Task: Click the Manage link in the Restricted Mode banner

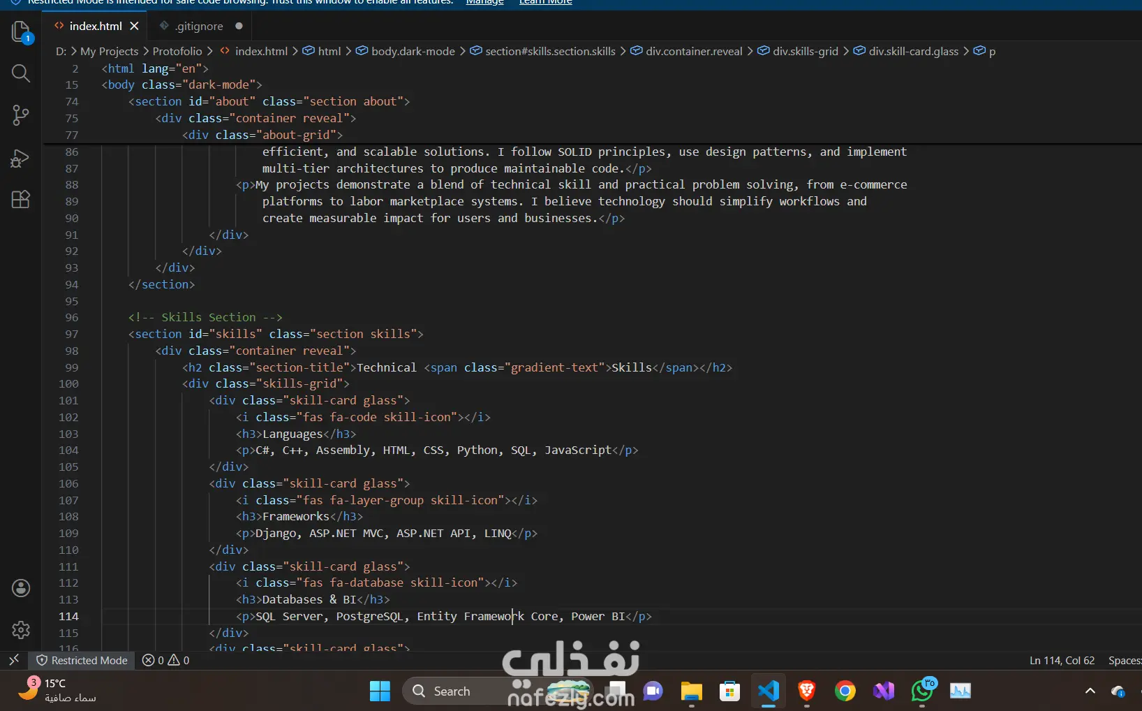Action: pos(484,3)
